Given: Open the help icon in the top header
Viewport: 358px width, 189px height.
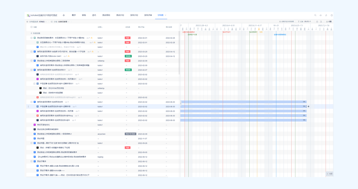Looking at the screenshot, I should [332, 15].
